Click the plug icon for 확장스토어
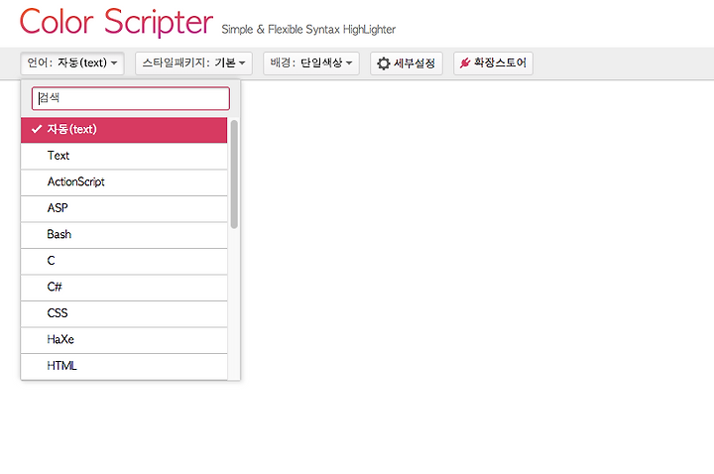Viewport: 714px width, 474px height. pos(464,62)
